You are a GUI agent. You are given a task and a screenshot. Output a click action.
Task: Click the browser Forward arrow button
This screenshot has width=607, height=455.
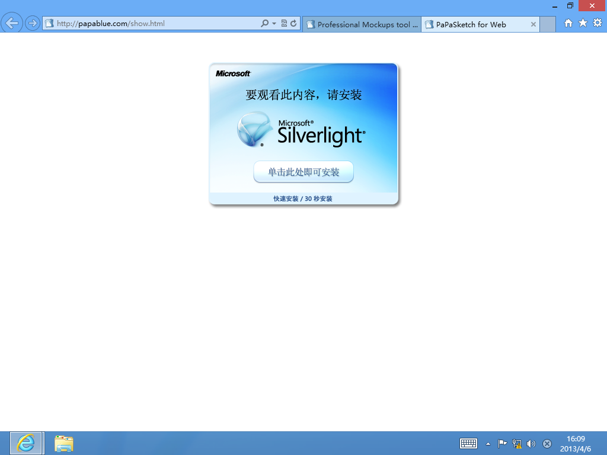click(x=33, y=23)
